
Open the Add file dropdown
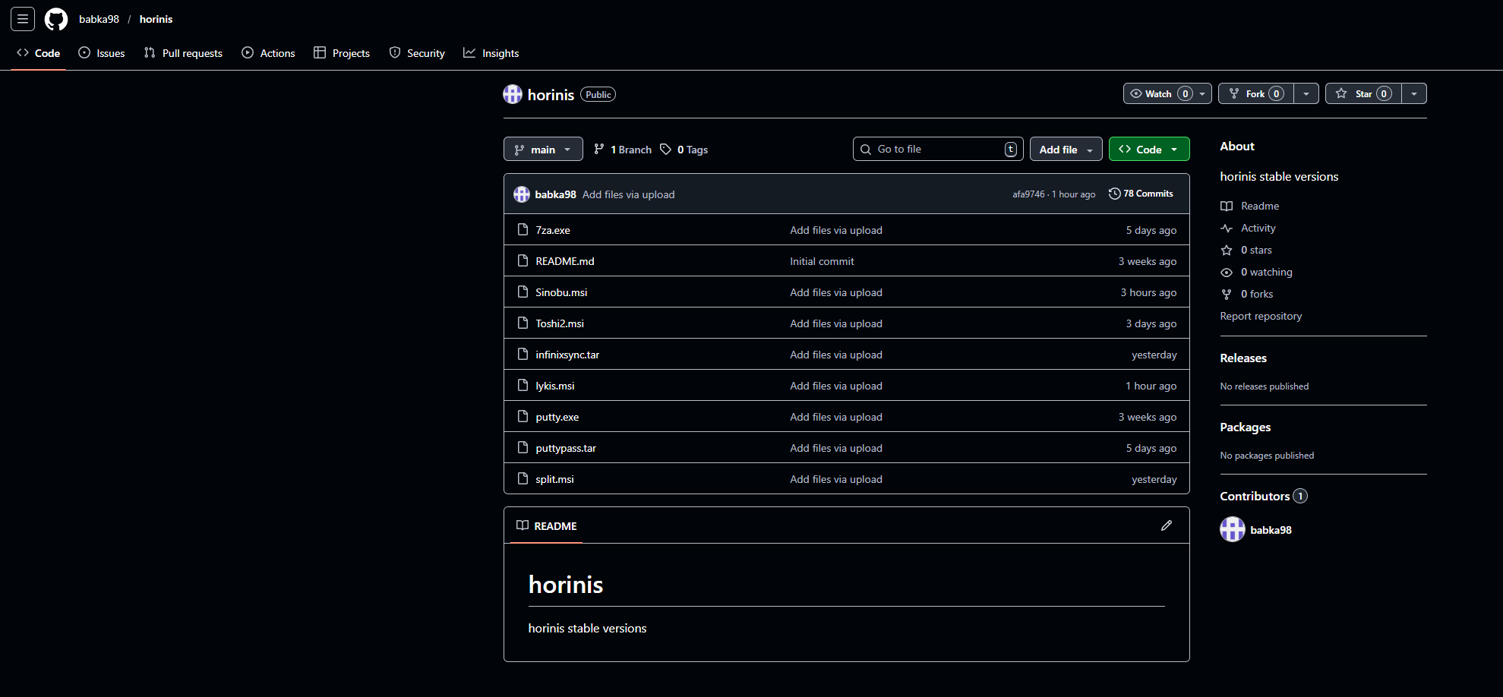[x=1066, y=150]
